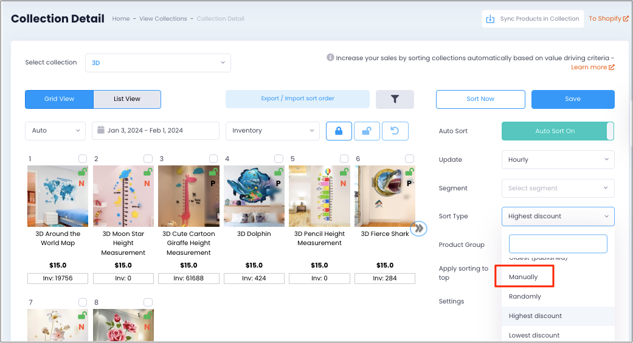The image size is (633, 343).
Task: Click green unlock icon on 3D Around the World Map
Action: pyautogui.click(x=82, y=172)
